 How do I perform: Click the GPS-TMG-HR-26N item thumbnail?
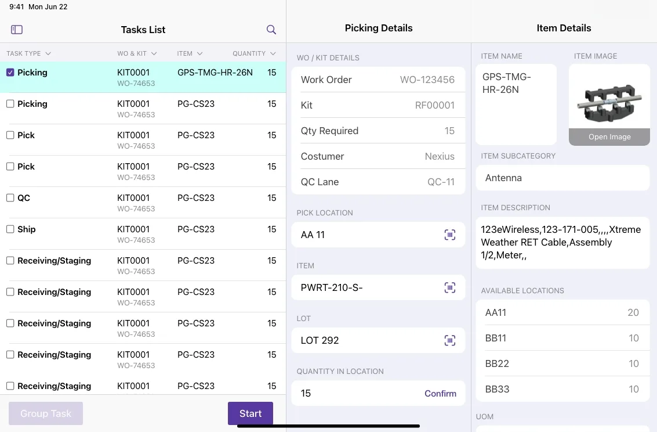pyautogui.click(x=609, y=103)
